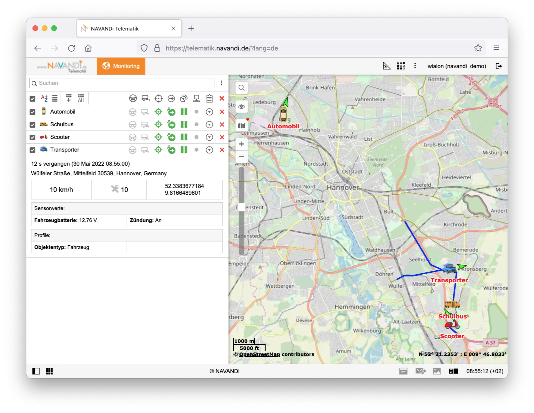Click the green pause bars for Scooter
Viewport: 534px width, 413px height.
click(x=184, y=137)
